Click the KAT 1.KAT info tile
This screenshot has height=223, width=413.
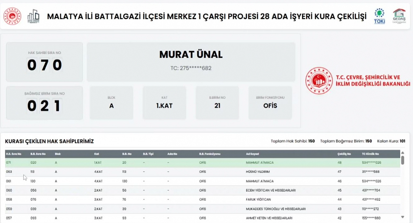(164, 103)
